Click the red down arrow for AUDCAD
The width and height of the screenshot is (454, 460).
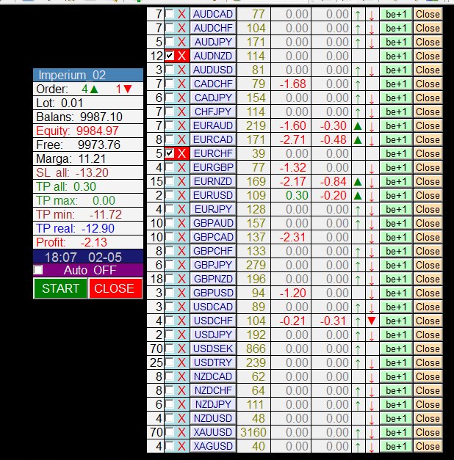coord(372,15)
